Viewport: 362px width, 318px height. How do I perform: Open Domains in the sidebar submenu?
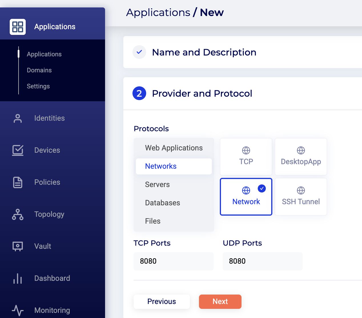pos(39,70)
